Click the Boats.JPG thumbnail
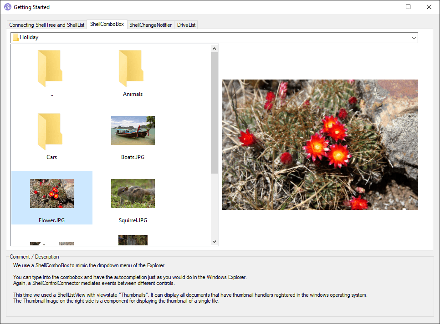The image size is (440, 324). point(133,130)
